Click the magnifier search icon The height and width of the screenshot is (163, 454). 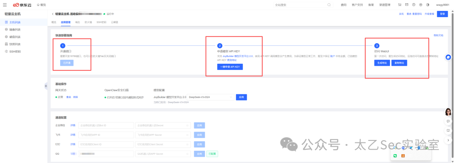point(329,5)
